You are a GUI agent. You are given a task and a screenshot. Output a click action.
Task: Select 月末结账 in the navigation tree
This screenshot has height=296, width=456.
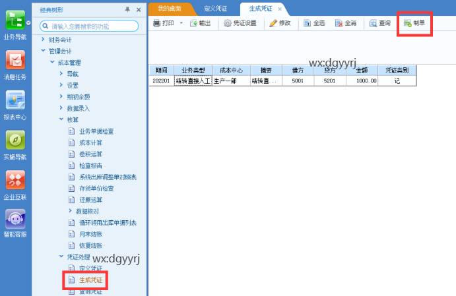tap(90, 234)
